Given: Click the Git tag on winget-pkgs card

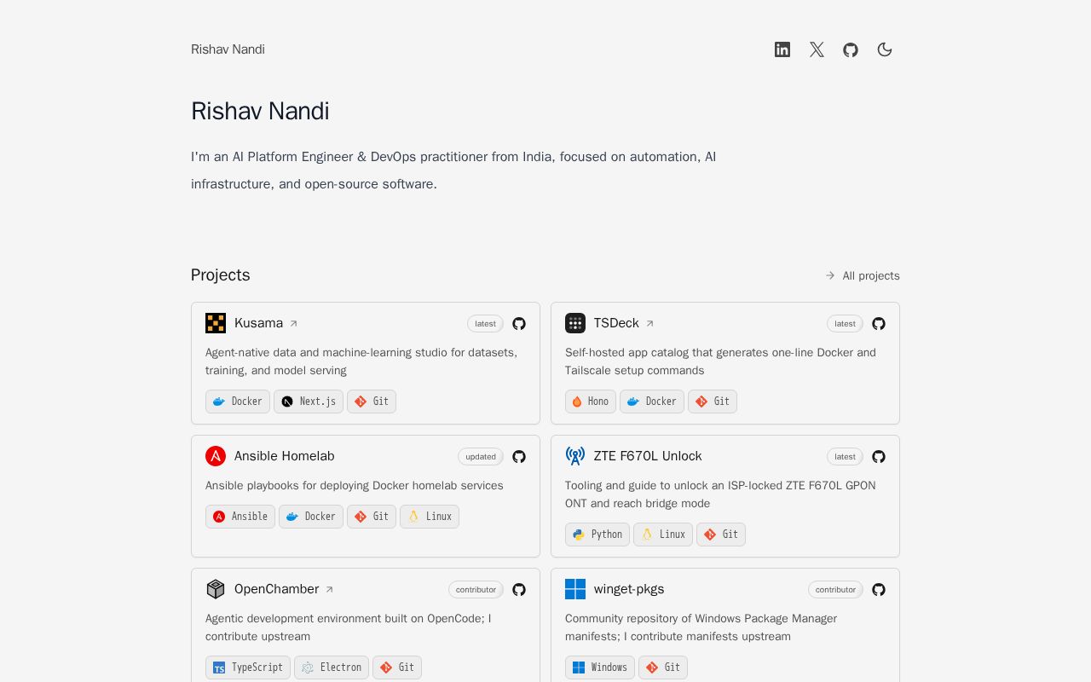Looking at the screenshot, I should 663,668.
